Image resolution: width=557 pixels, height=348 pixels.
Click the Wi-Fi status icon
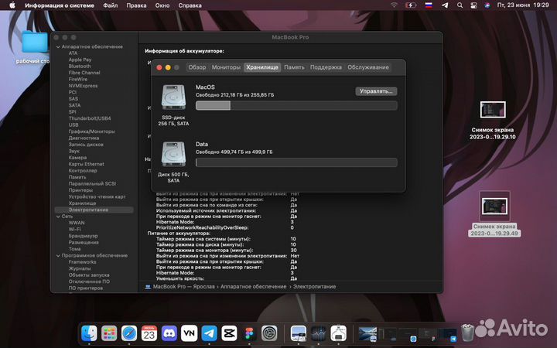tap(394, 5)
